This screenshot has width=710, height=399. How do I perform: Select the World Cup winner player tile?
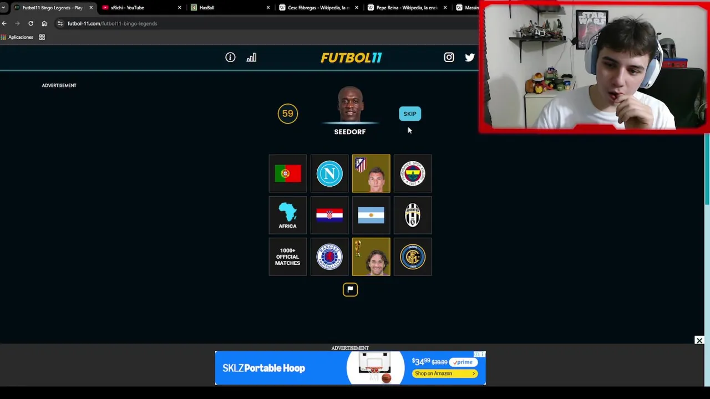pos(371,257)
